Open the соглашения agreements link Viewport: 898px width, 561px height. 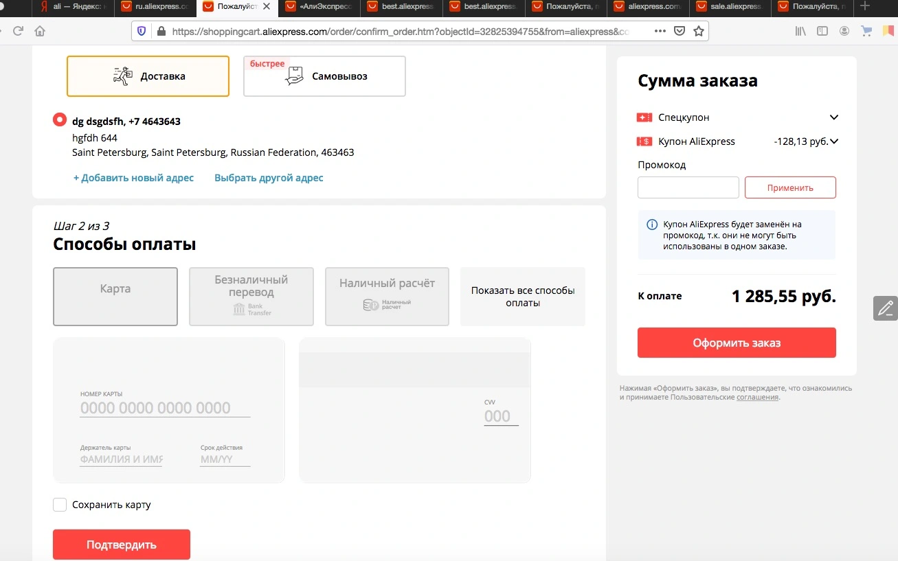[758, 397]
